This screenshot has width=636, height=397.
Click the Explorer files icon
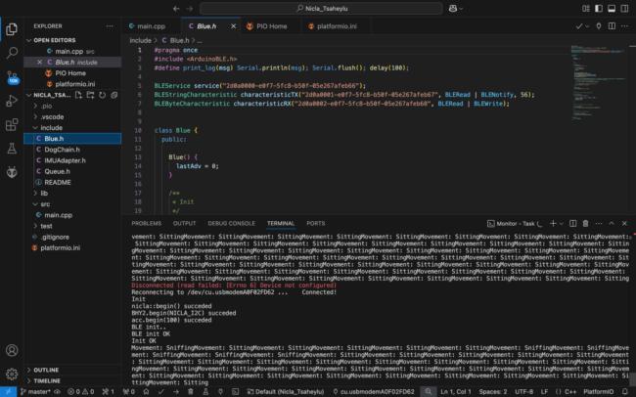12,27
